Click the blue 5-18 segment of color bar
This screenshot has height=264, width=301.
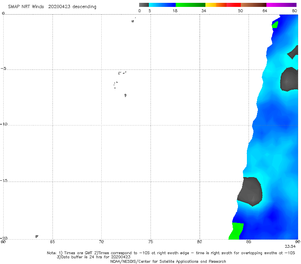coord(162,5)
